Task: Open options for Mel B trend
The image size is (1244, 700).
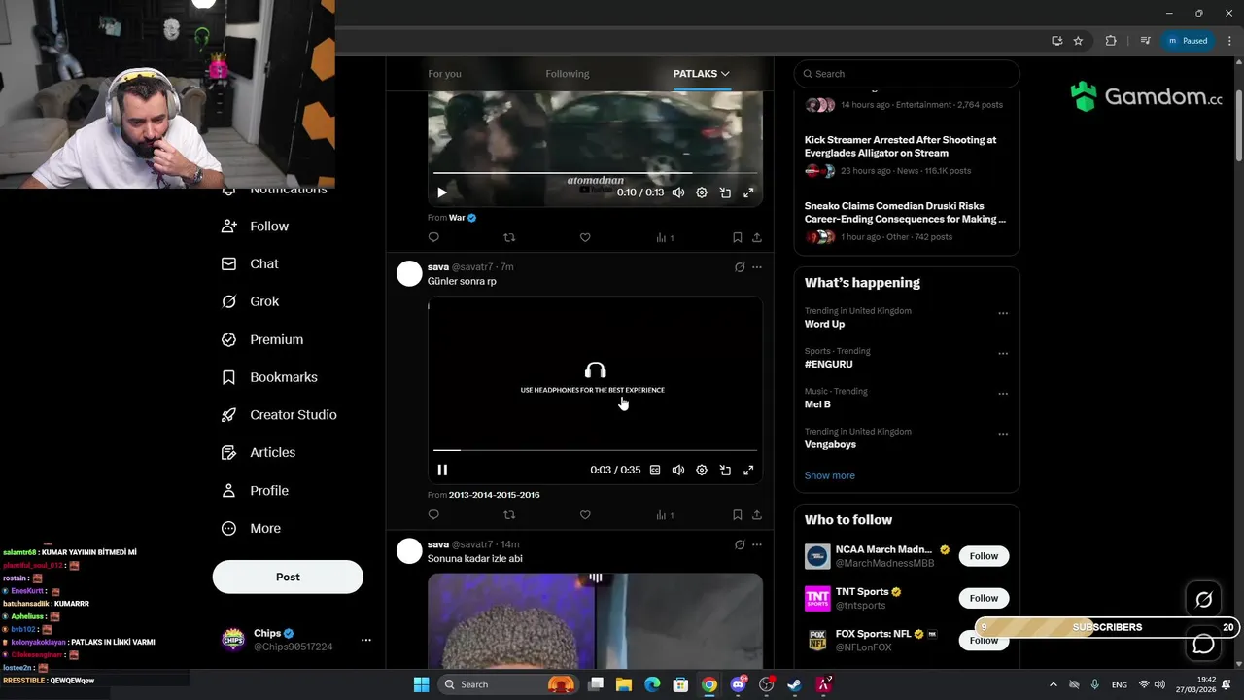Action: click(1003, 394)
